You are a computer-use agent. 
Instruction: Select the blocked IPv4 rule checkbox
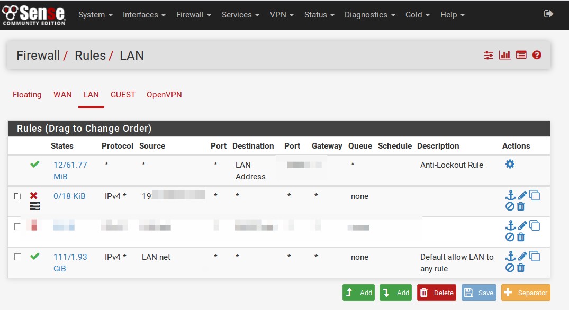pyautogui.click(x=17, y=196)
